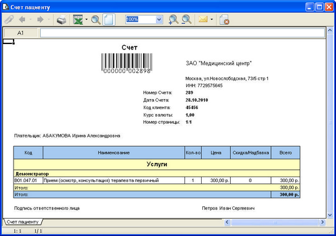Click the Скидка/Надбавка column header

coord(251,153)
